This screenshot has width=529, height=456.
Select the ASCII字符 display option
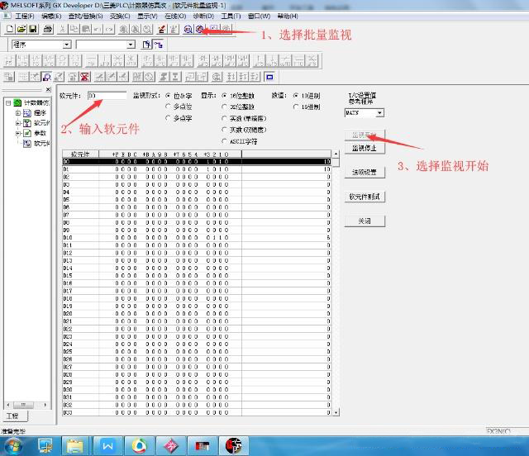pyautogui.click(x=225, y=141)
